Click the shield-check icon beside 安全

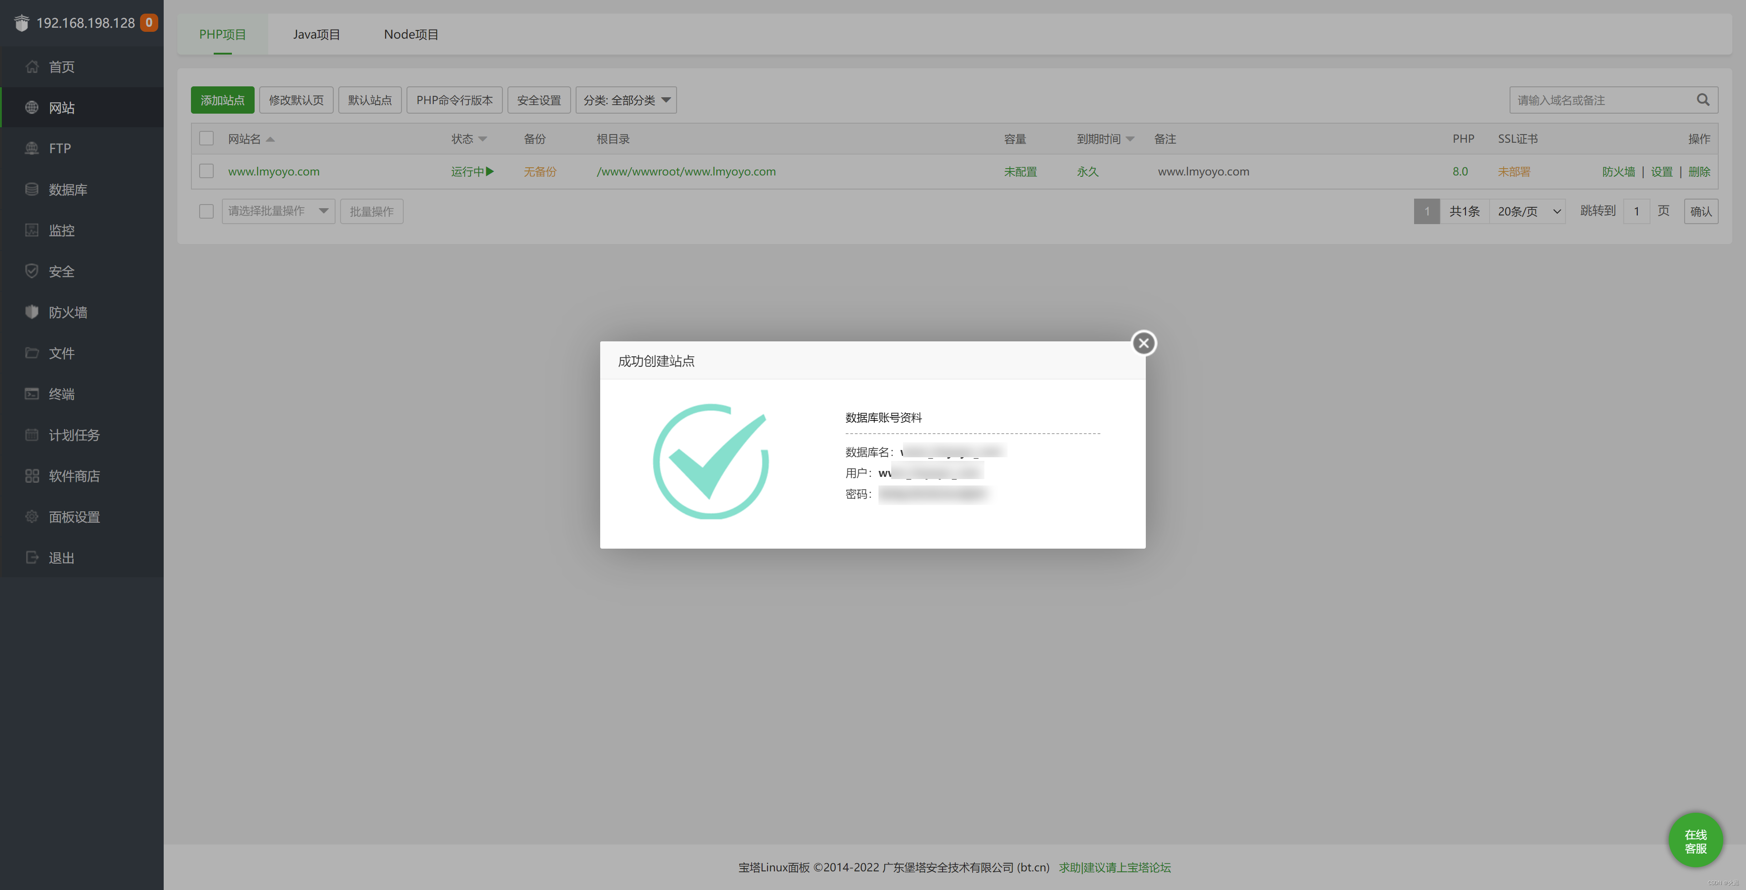click(x=32, y=270)
